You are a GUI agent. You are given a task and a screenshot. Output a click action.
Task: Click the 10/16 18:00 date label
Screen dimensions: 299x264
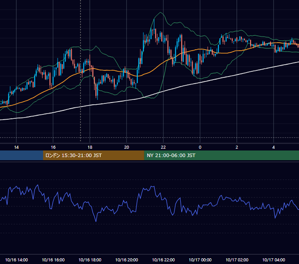pyautogui.click(x=90, y=260)
